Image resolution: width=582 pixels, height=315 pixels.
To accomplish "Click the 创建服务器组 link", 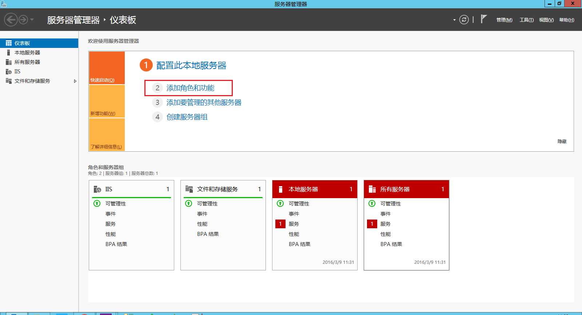I will point(187,117).
